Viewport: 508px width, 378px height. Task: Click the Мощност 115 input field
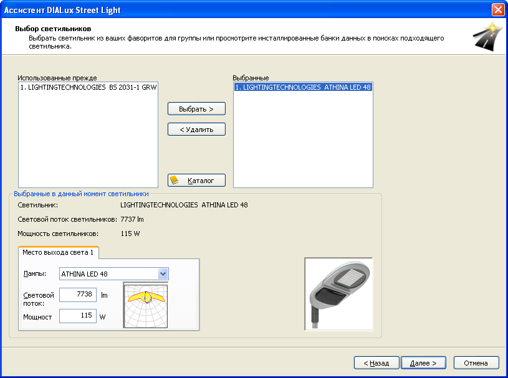pos(78,316)
